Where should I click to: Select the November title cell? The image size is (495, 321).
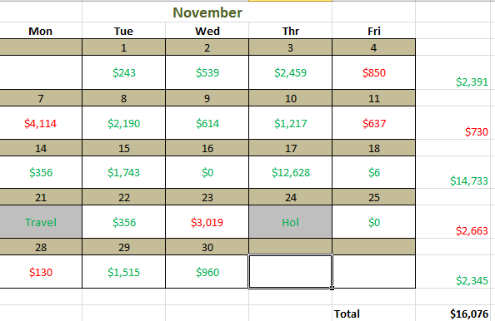(207, 12)
